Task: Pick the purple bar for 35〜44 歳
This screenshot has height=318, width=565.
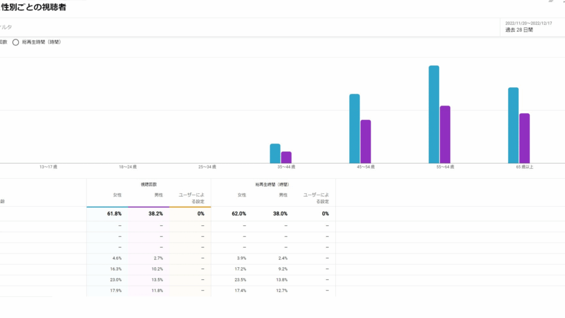Action: (286, 157)
